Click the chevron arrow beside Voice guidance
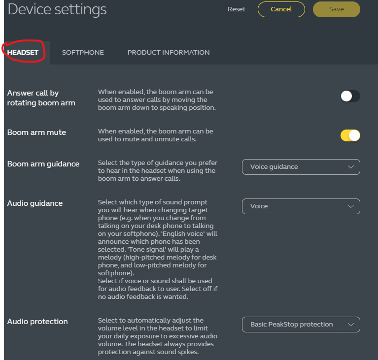The height and width of the screenshot is (360, 378). point(351,167)
